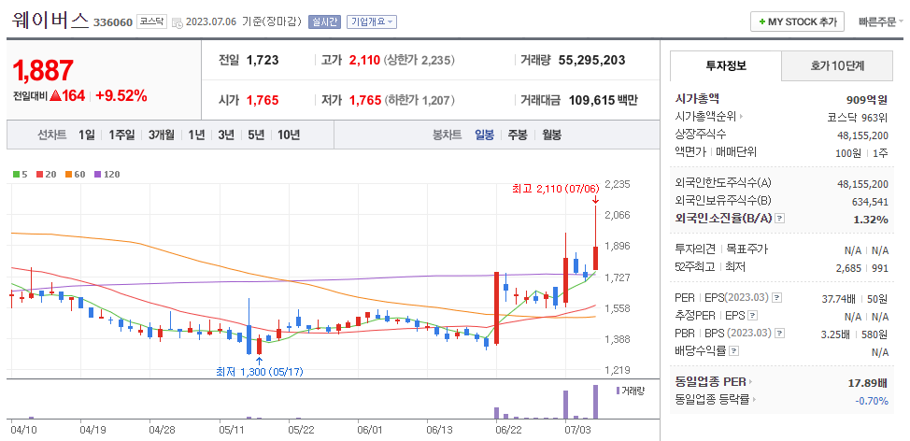The height and width of the screenshot is (441, 910).
Task: Click the purple 거래량 legend marker
Action: 618,391
